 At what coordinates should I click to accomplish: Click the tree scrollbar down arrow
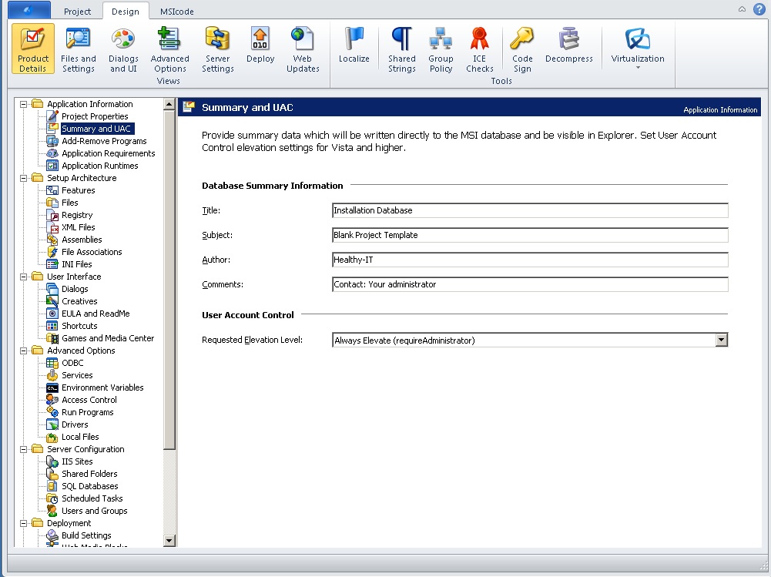[169, 541]
